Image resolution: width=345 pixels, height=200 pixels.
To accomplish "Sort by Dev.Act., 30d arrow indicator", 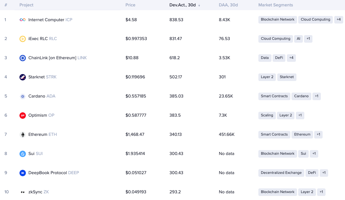I will pyautogui.click(x=199, y=5).
